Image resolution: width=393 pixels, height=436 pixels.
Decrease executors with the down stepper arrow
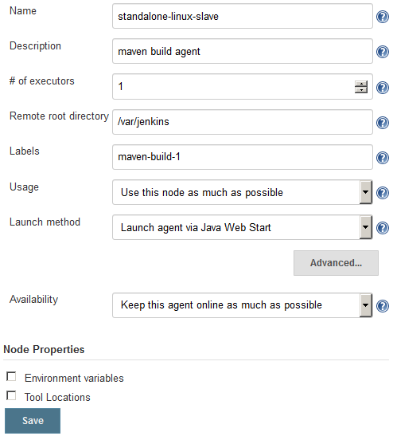[361, 90]
